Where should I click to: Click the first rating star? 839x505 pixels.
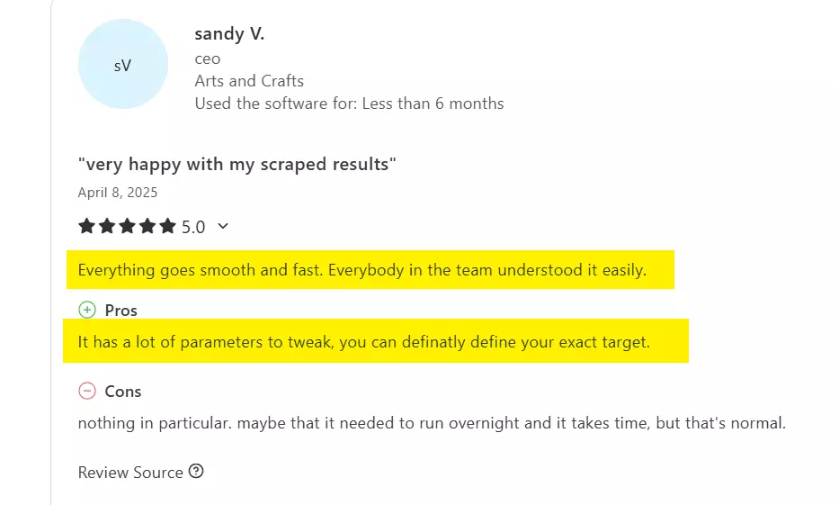[86, 226]
